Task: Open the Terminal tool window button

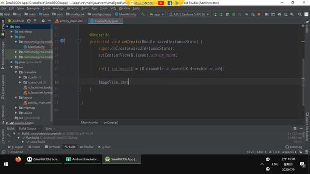Action: click(52, 147)
